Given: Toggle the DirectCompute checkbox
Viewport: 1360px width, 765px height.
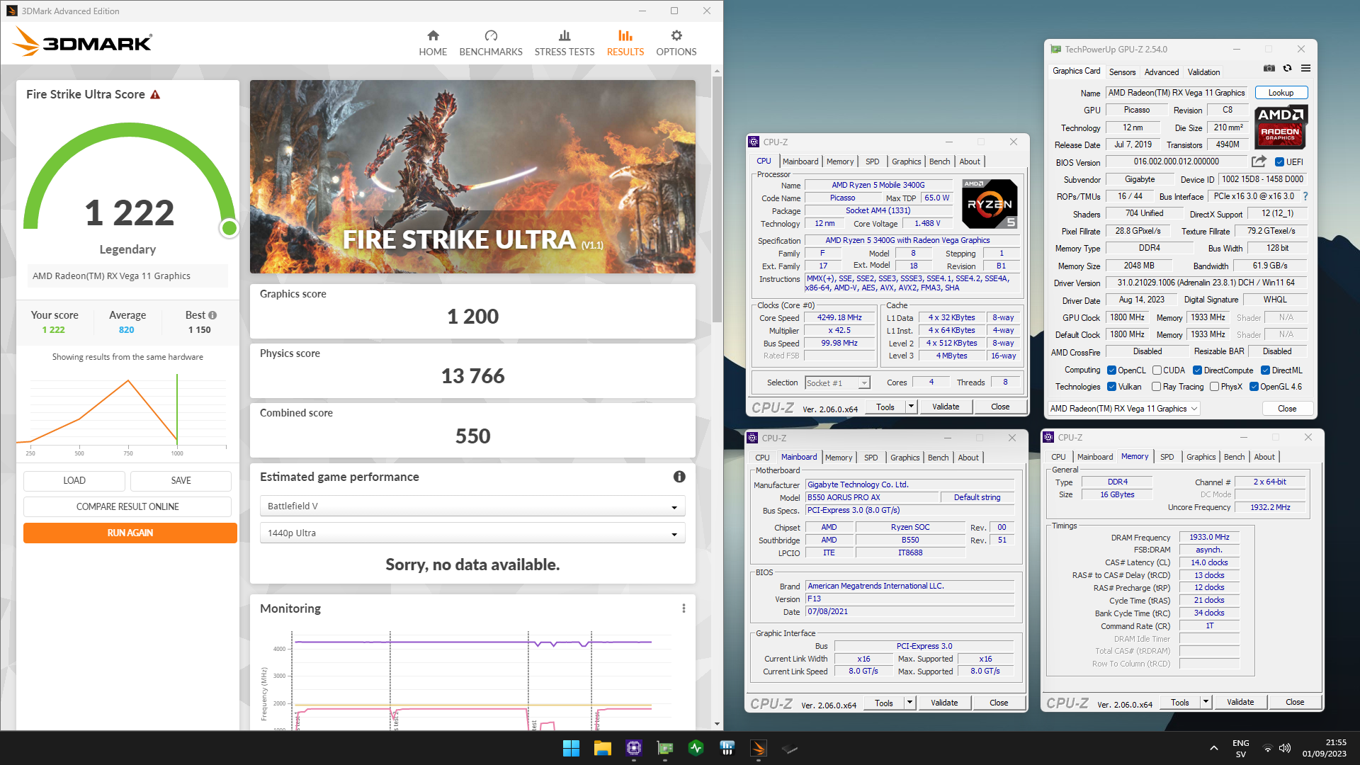Looking at the screenshot, I should click(1197, 370).
